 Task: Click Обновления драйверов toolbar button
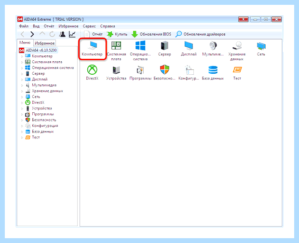[x=200, y=34]
